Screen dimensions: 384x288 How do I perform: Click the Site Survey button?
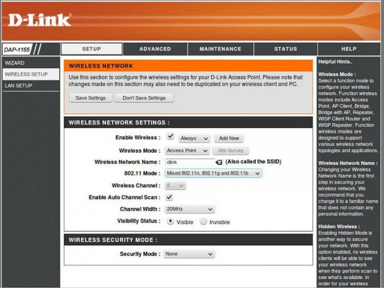pos(231,151)
